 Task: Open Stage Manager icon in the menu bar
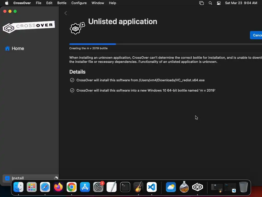202,3
